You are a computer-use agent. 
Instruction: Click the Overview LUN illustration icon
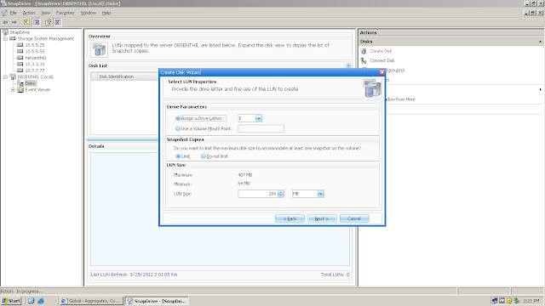tap(99, 49)
